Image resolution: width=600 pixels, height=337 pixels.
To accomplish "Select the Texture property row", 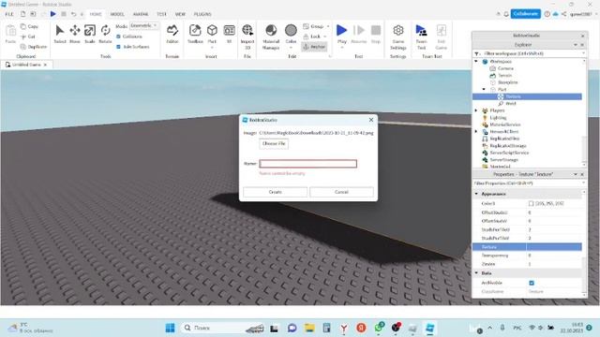I will point(527,247).
